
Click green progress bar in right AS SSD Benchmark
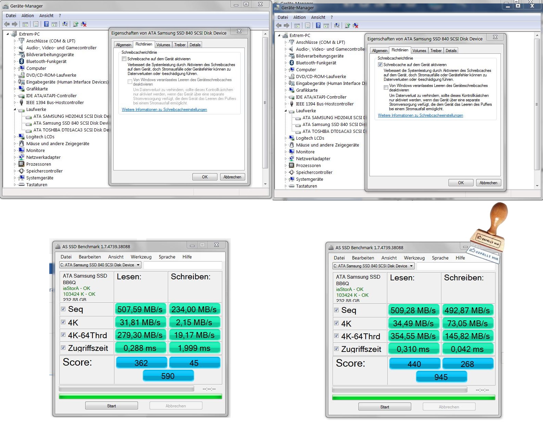(414, 397)
